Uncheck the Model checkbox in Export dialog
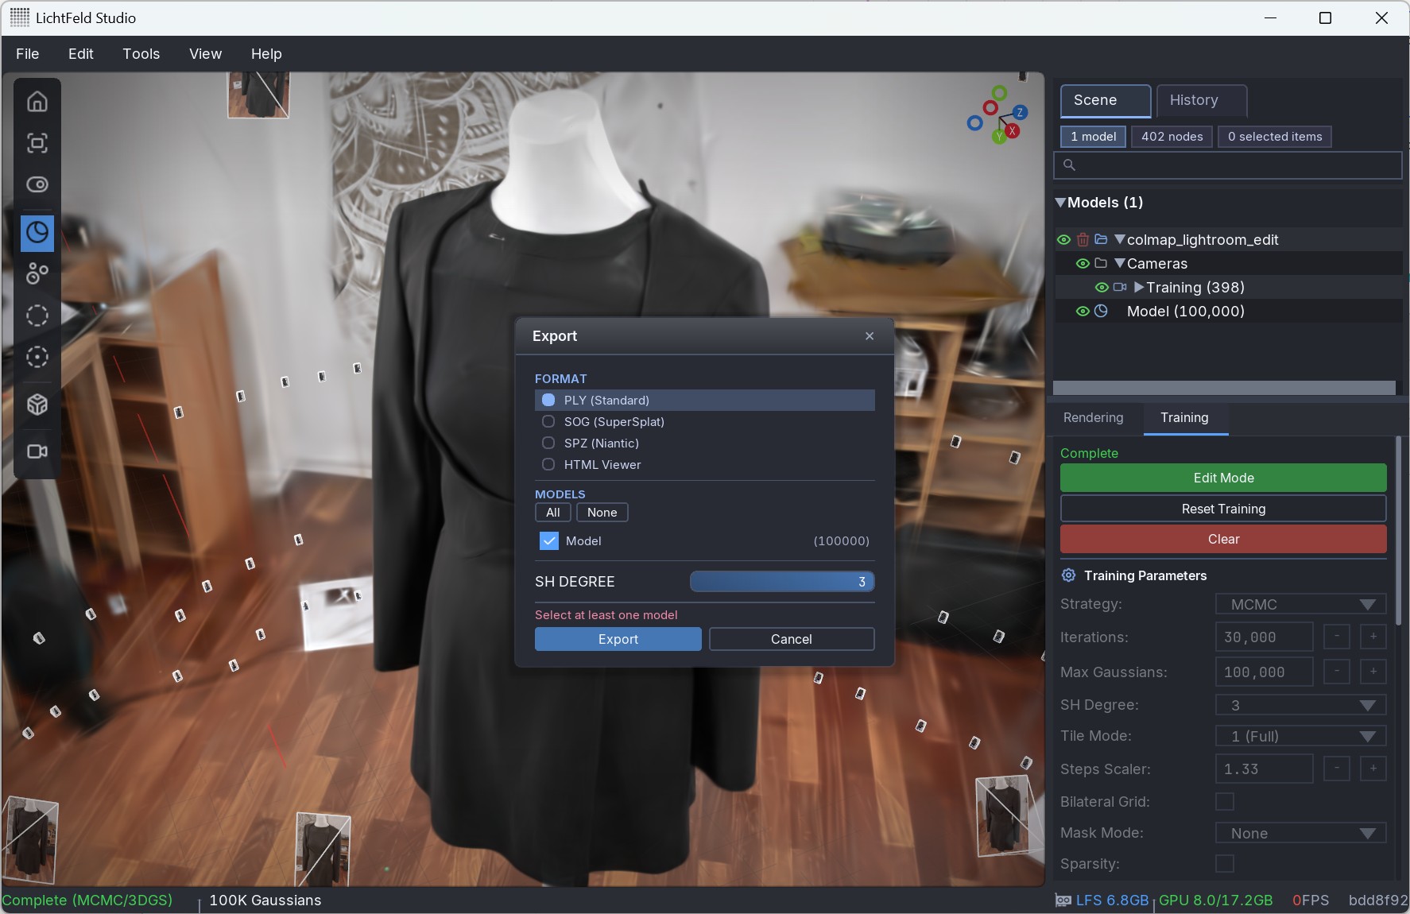 (x=549, y=540)
